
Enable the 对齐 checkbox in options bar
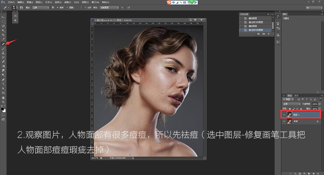(x=85, y=7)
